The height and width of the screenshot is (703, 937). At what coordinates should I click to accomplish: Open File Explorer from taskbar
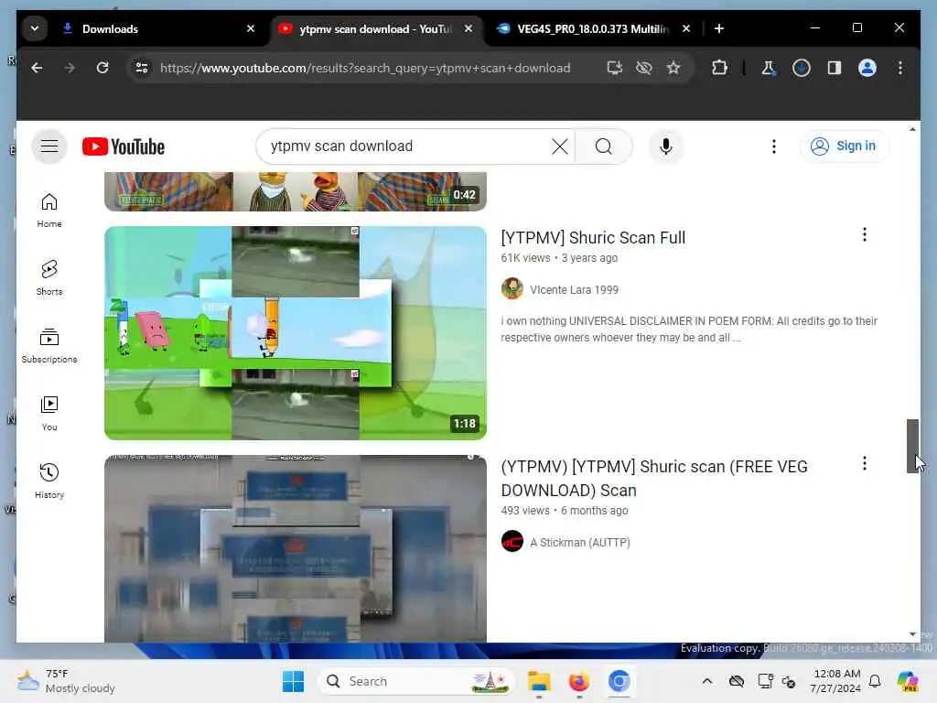(538, 681)
